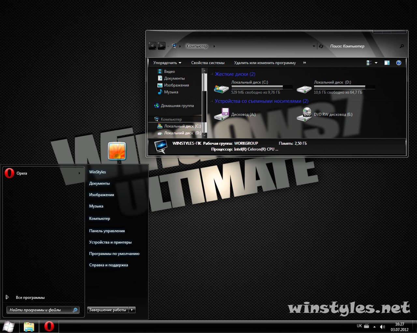Collapse the Жесткие диски group

[x=212, y=74]
